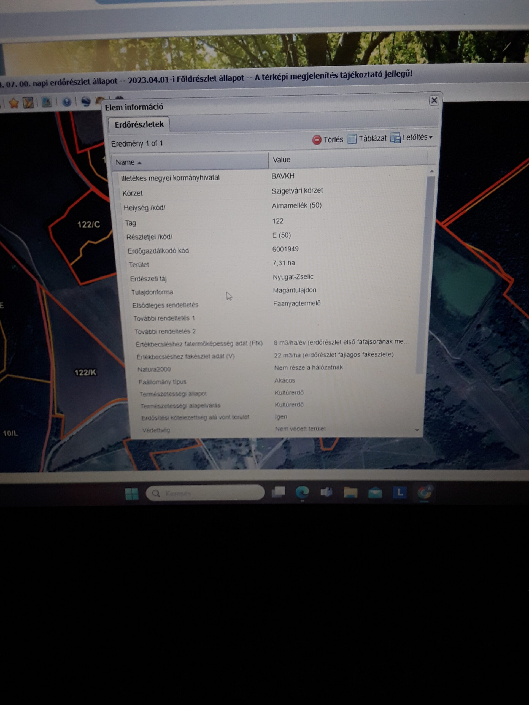Click the scrollbar down arrow in results
Viewport: 529px width, 705px height.
pos(417,430)
